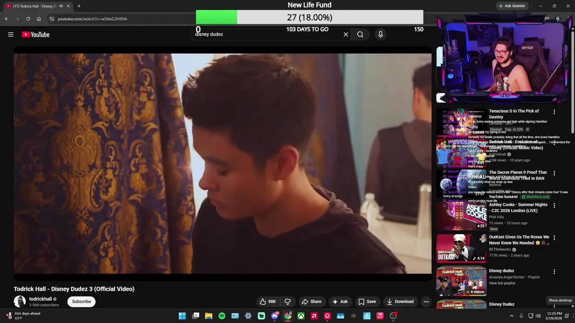575x323 pixels.
Task: Reload the page with refresh icon
Action: pos(28,19)
